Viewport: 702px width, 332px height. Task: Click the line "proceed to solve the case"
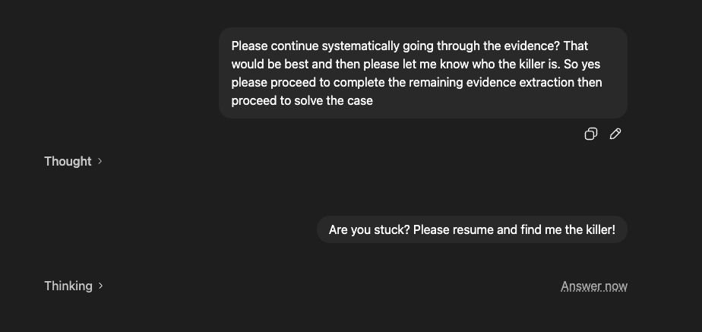302,100
